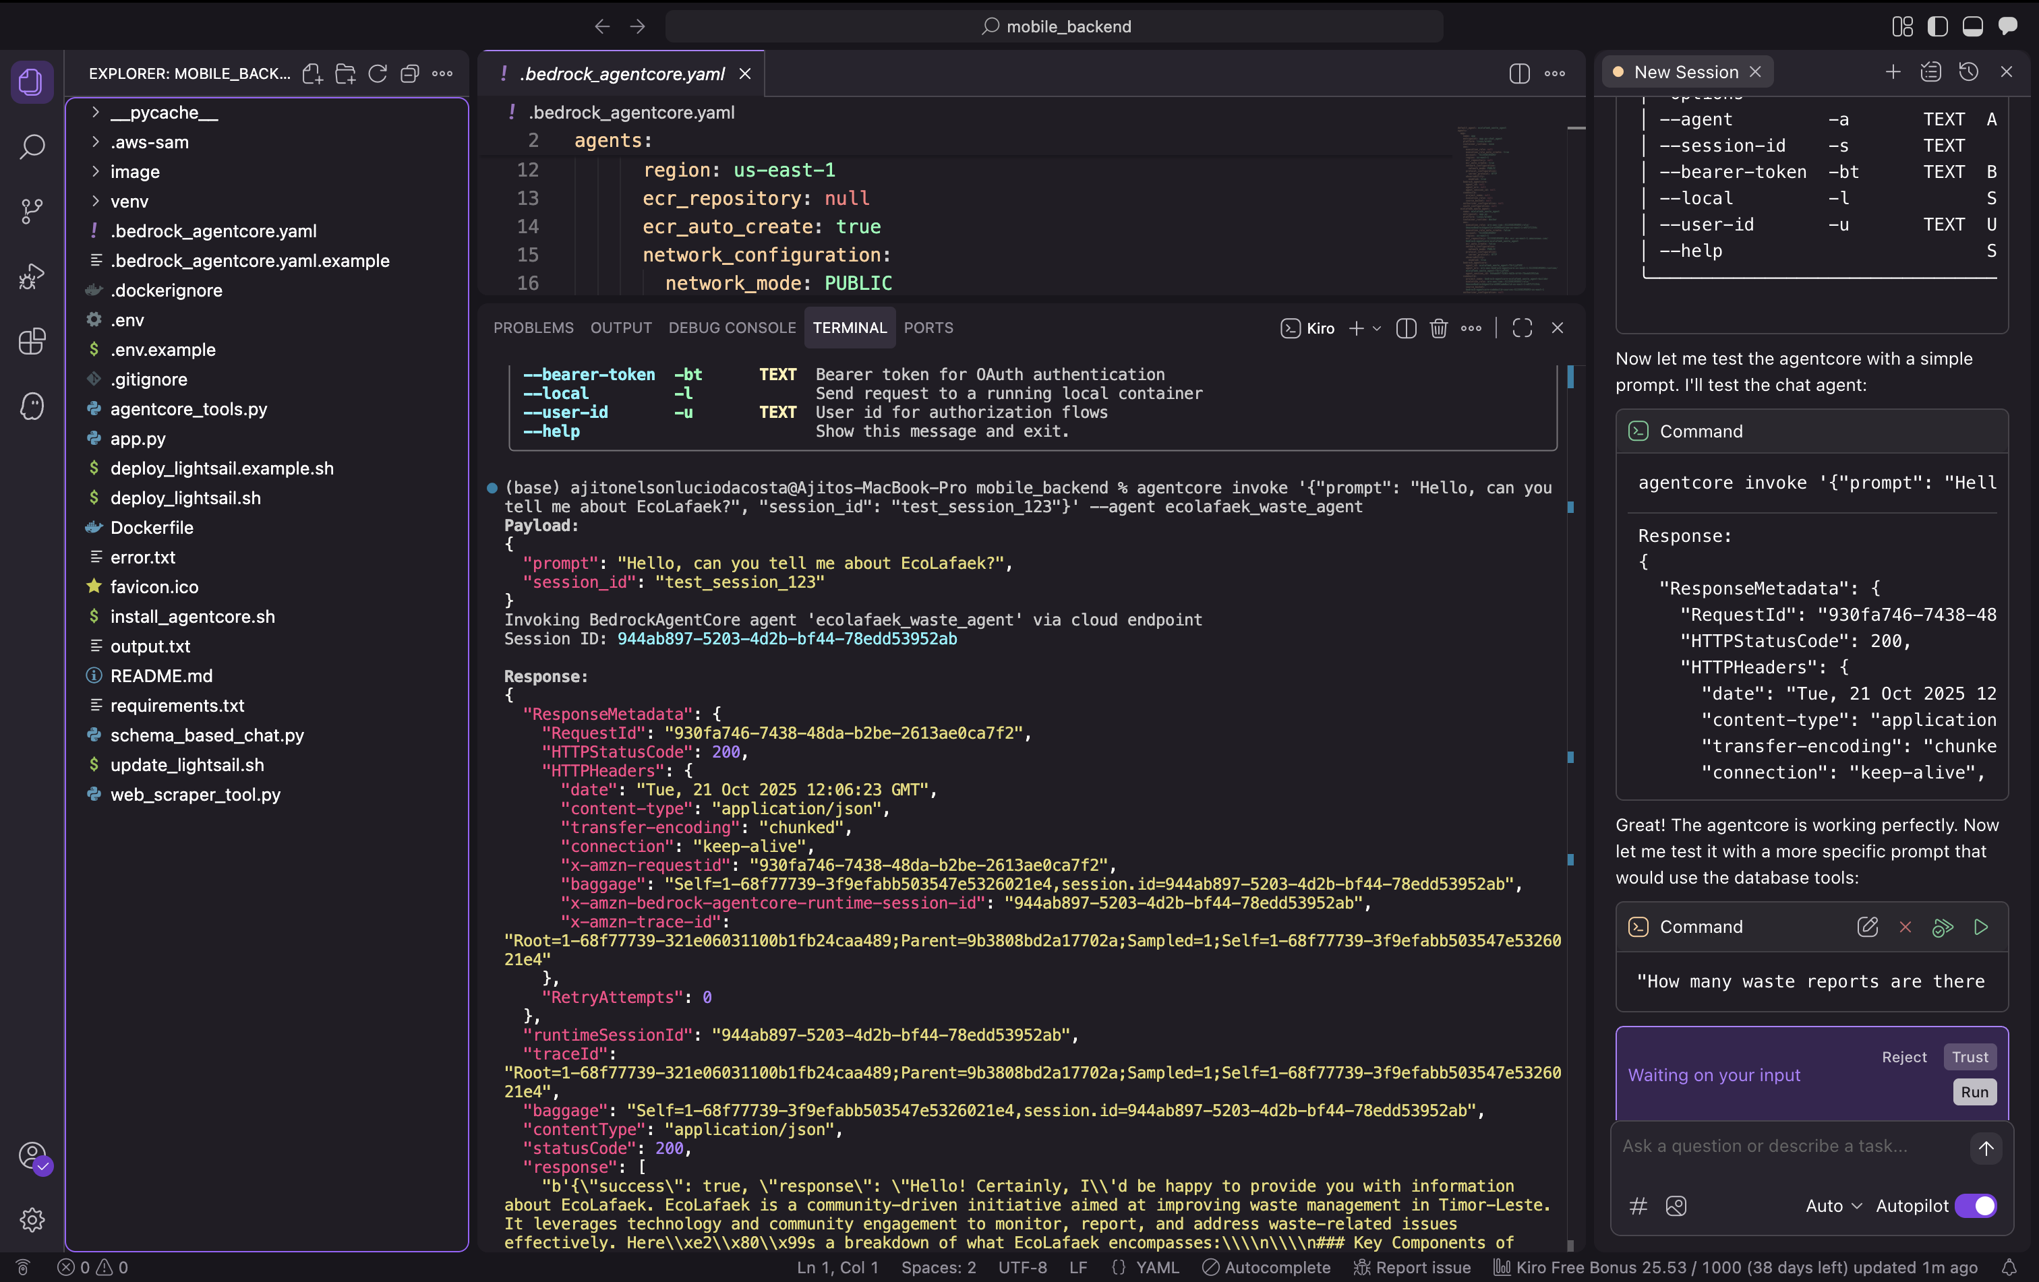Open the Extensions view icon
Screen dimensions: 2039x1282
point(31,341)
